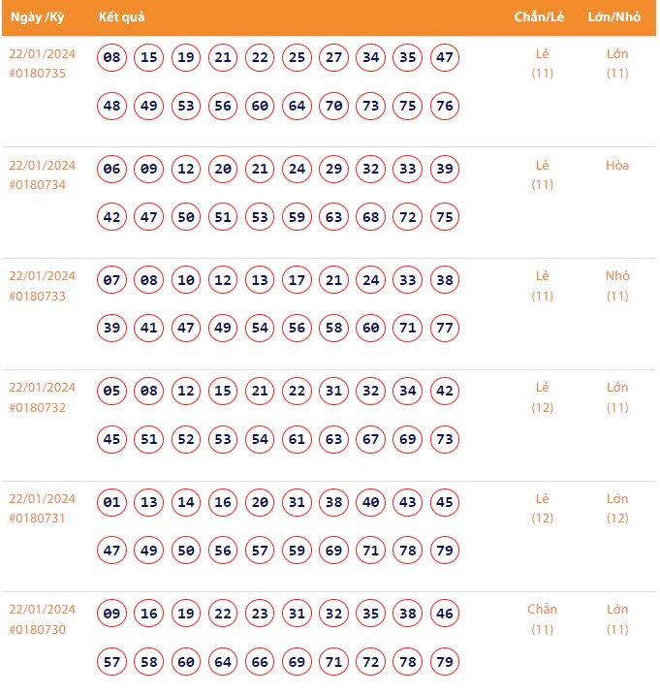
Task: Select ball 67 in draw #0180732
Action: 371,440
